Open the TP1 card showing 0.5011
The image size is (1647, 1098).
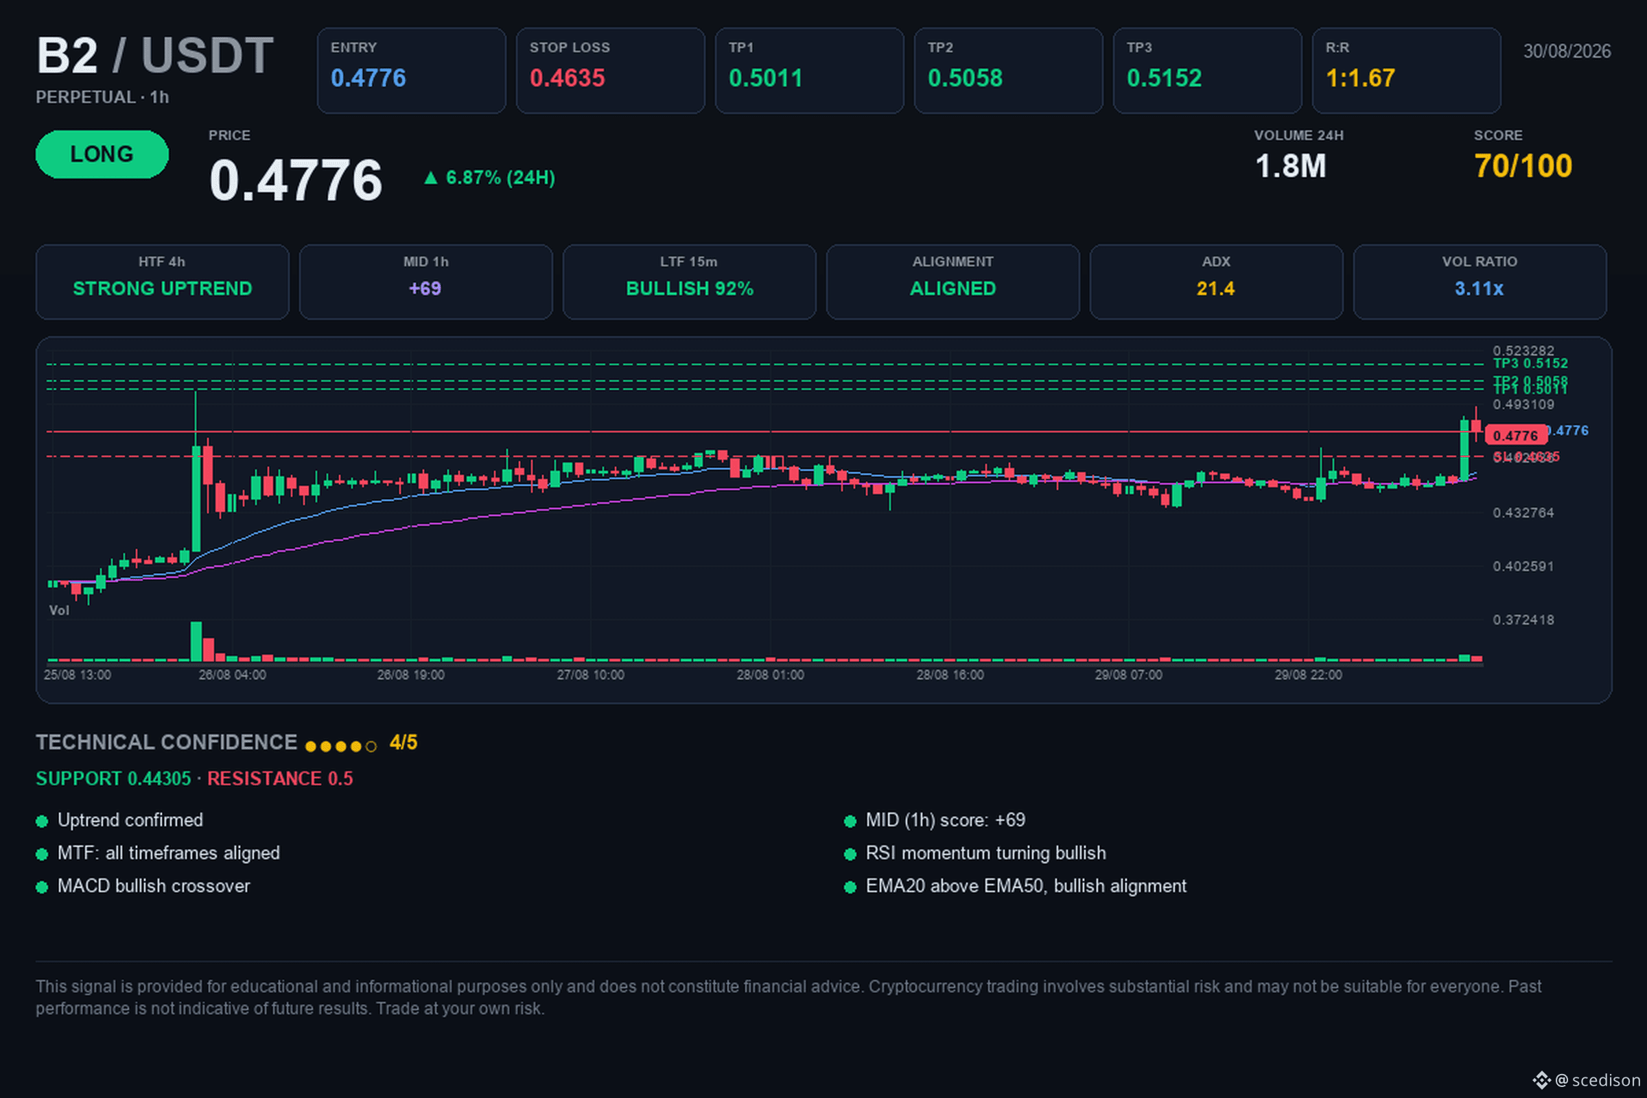[809, 70]
